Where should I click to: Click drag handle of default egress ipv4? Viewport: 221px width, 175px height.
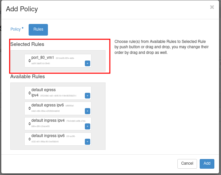click(x=29, y=93)
